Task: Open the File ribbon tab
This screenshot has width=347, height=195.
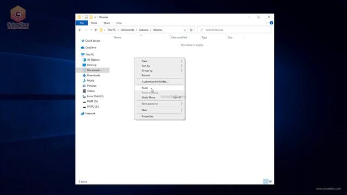Action: point(82,23)
